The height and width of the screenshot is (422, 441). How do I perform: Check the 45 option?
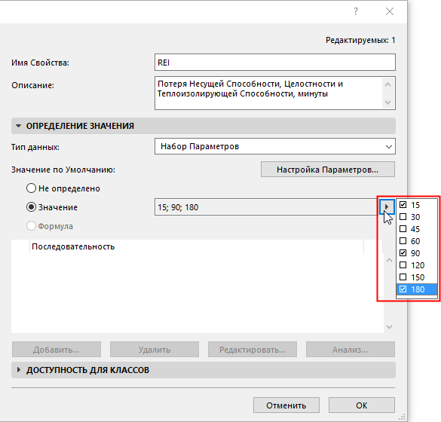click(x=403, y=229)
